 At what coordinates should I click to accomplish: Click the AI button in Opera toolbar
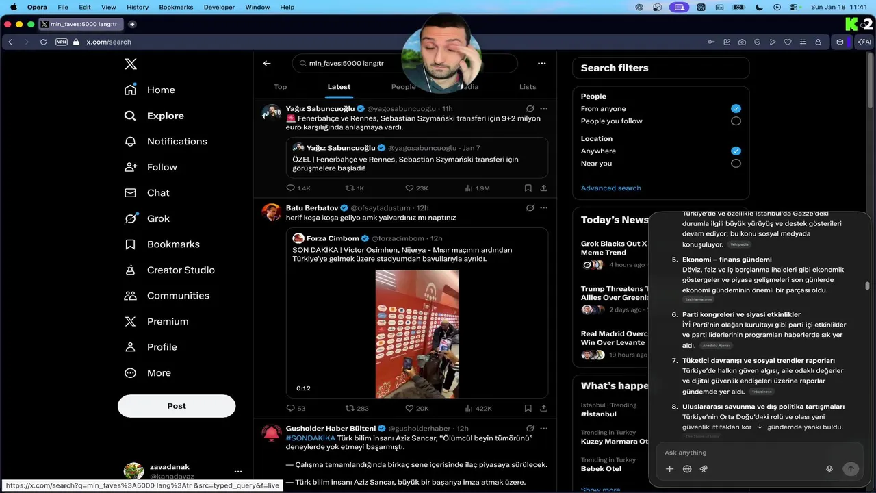(864, 42)
